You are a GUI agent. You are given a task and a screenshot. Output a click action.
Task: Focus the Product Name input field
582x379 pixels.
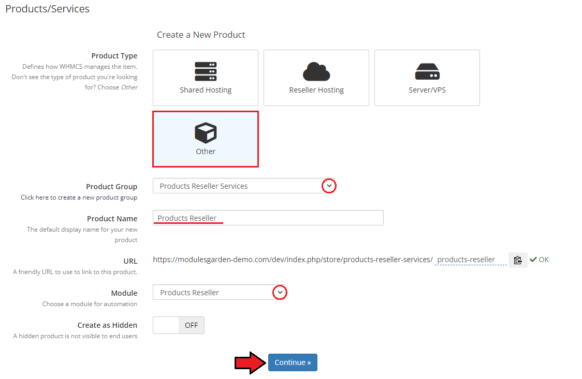click(268, 218)
